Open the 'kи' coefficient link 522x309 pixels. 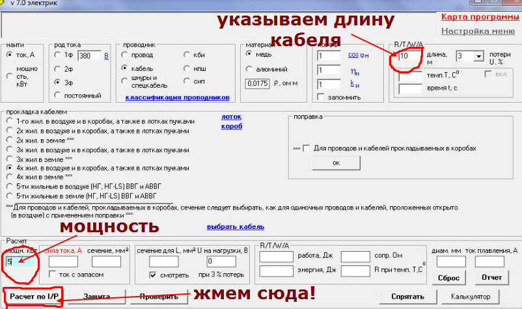(x=355, y=84)
